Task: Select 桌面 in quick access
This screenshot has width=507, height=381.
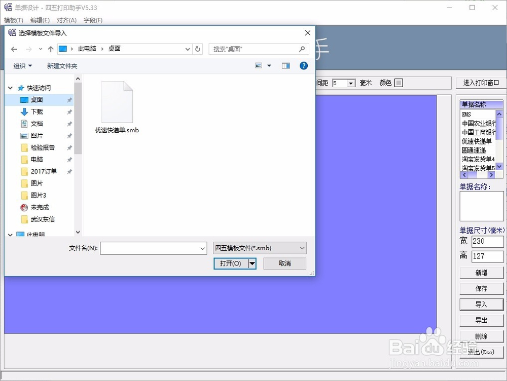Action: [x=40, y=99]
